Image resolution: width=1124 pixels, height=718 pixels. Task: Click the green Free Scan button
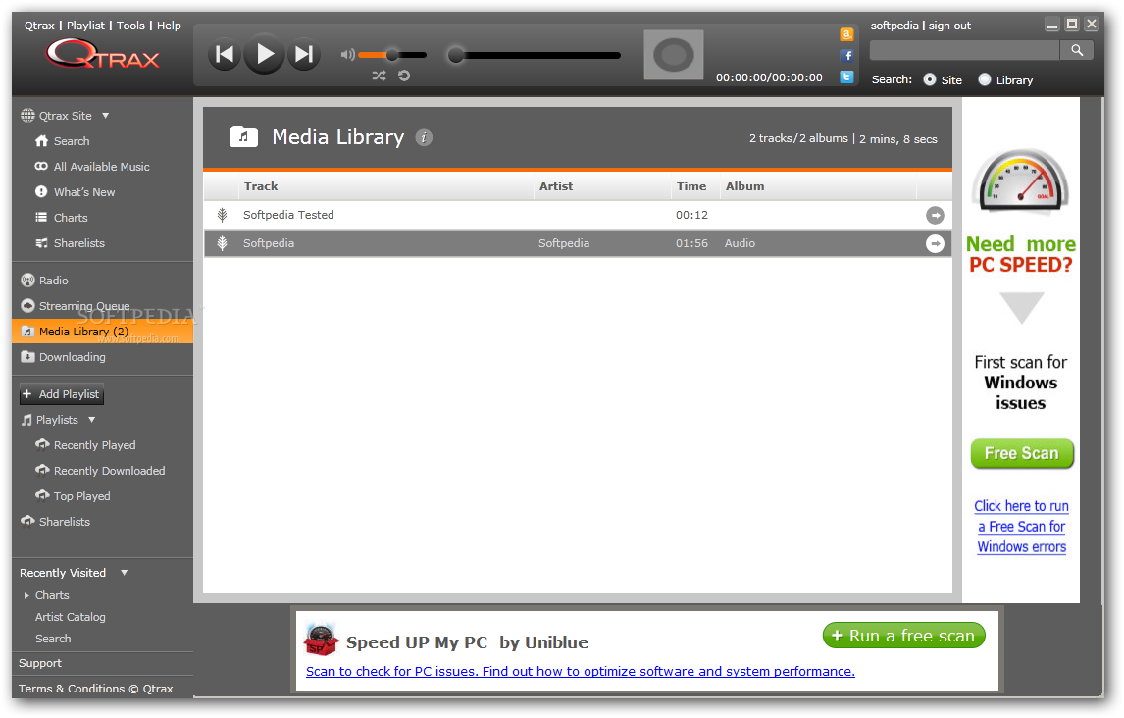click(1021, 453)
